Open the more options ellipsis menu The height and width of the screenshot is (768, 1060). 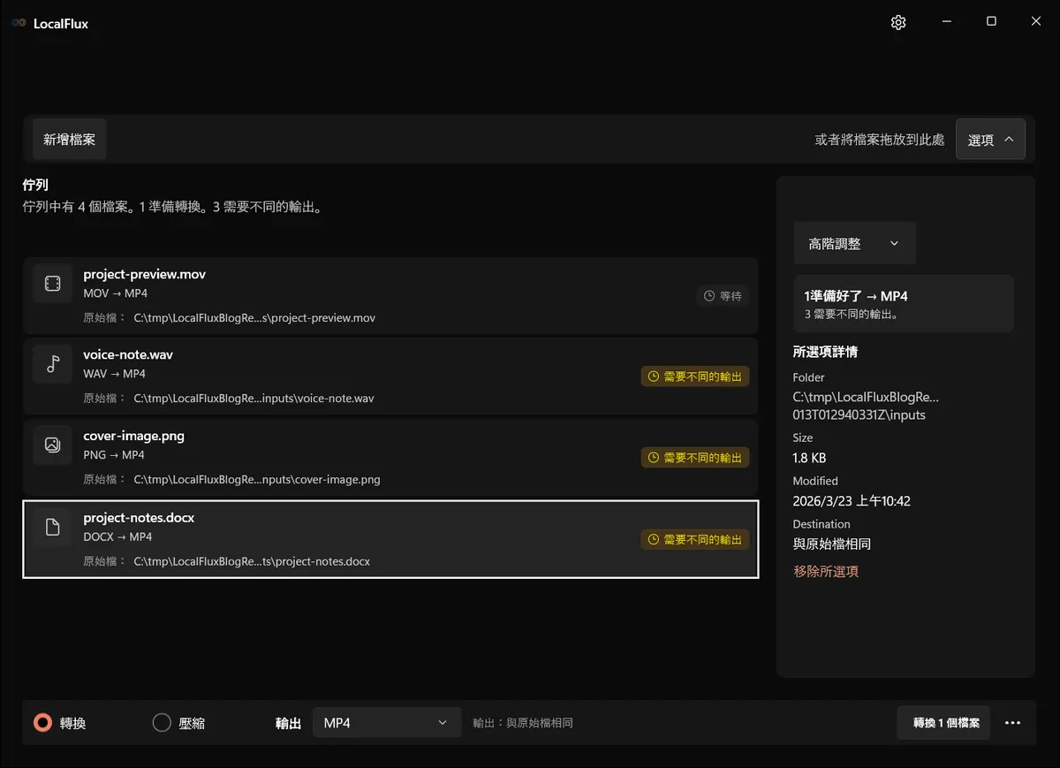(x=1012, y=723)
